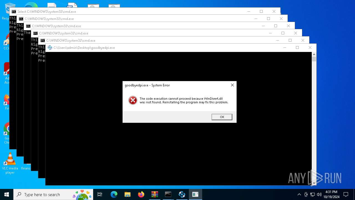Open WinRAR from taskbar
This screenshot has height=200, width=355.
click(x=155, y=194)
